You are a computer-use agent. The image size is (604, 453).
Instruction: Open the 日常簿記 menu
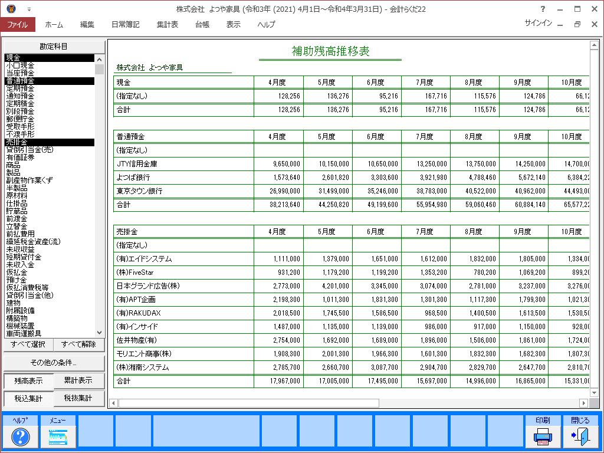click(126, 24)
